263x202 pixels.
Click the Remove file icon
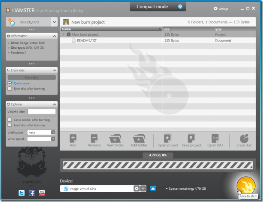[x=94, y=138]
